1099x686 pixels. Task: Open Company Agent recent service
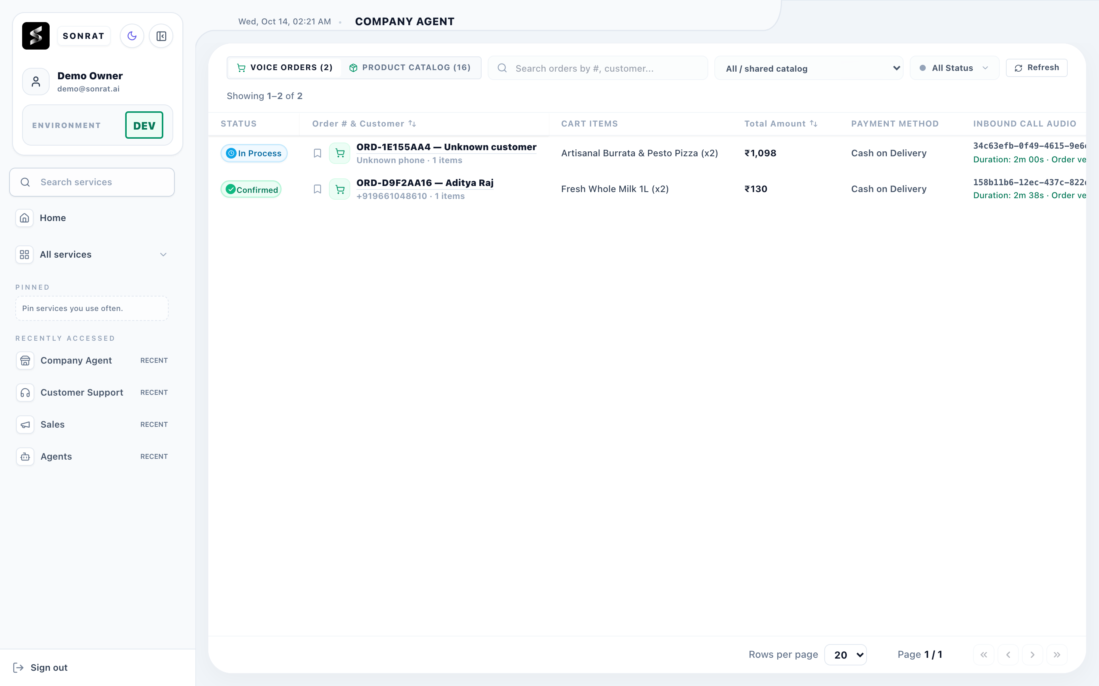(92, 361)
